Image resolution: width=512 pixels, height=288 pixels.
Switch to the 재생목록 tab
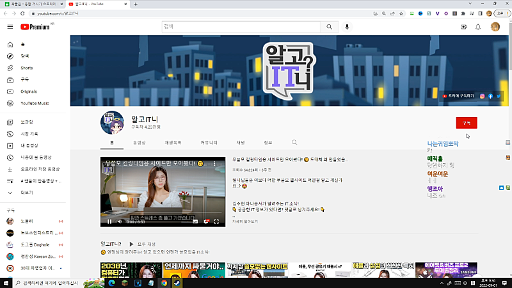pos(173,143)
